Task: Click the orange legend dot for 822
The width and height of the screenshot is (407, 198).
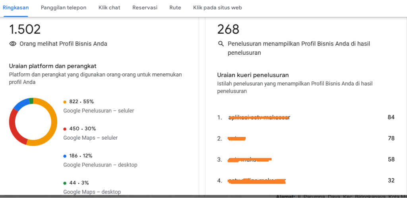Action: [65, 102]
